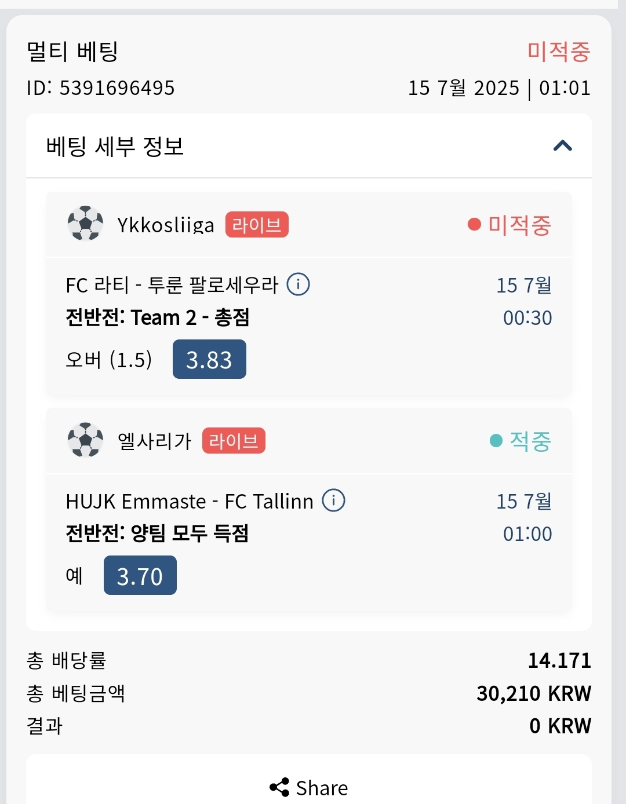Click the soccer ball icon beside 엘사리가
This screenshot has height=804, width=626.
(86, 440)
